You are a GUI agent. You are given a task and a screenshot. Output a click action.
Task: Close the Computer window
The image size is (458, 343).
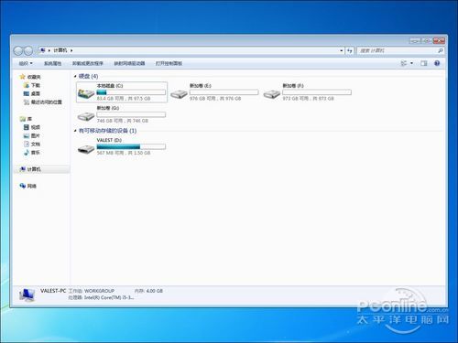click(x=439, y=40)
